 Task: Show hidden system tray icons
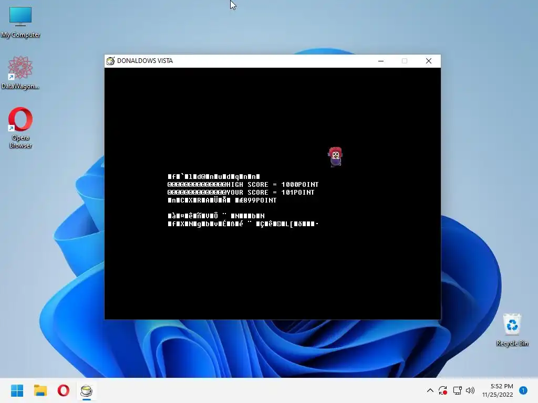coord(430,390)
